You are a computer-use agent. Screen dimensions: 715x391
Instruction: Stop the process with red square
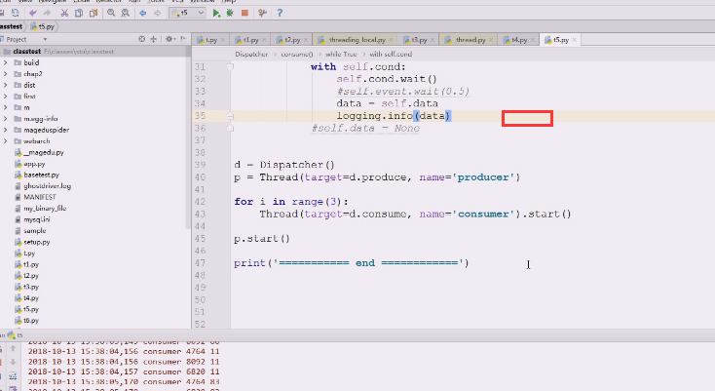(245, 13)
